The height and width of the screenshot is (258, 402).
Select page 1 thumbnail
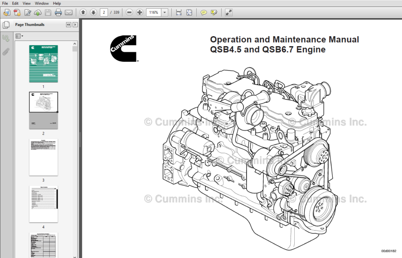point(43,64)
